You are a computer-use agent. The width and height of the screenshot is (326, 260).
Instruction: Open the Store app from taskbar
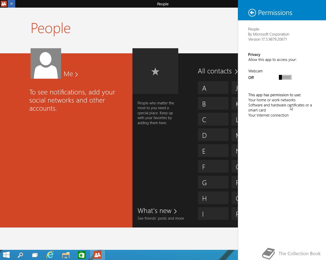pyautogui.click(x=81, y=255)
